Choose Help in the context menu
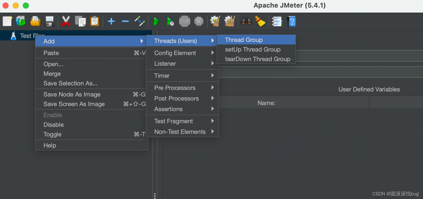This screenshot has height=199, width=423. pos(91,145)
